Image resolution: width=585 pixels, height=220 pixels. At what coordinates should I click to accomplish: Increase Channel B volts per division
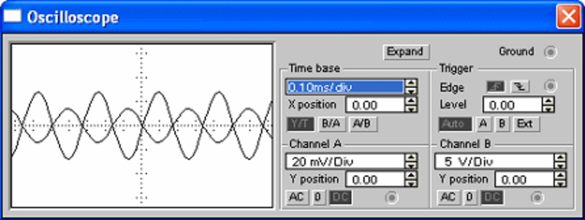(x=560, y=158)
